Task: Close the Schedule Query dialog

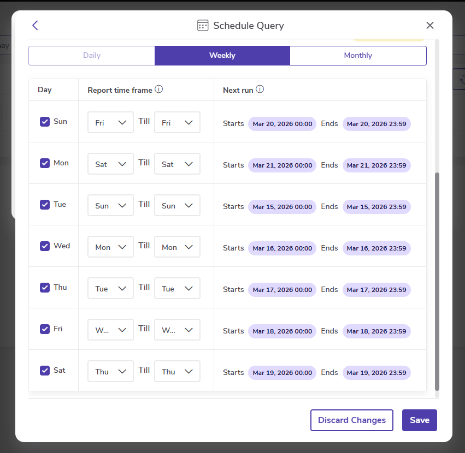Action: click(430, 26)
